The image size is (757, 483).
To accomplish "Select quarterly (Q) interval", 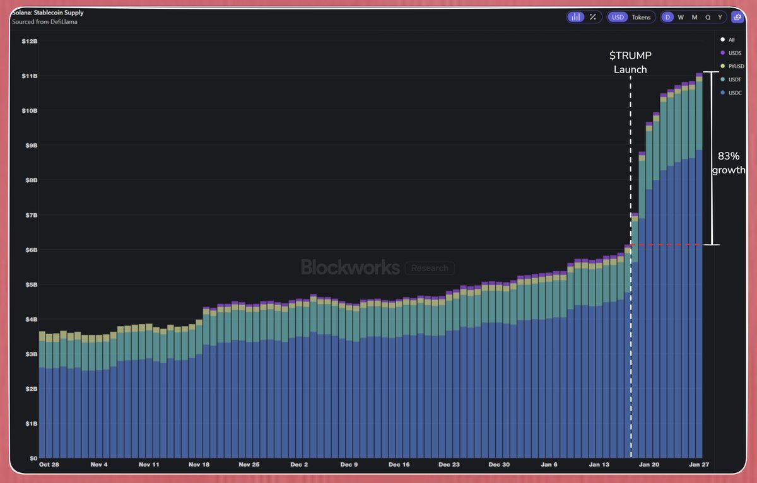I will (x=708, y=17).
